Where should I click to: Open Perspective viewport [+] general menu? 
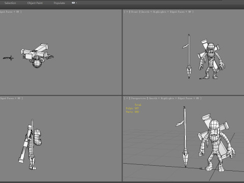127,98
